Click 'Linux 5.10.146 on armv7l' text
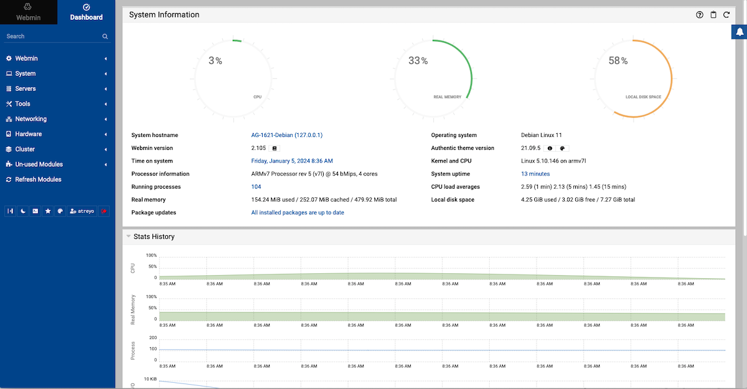This screenshot has height=389, width=747. (553, 161)
